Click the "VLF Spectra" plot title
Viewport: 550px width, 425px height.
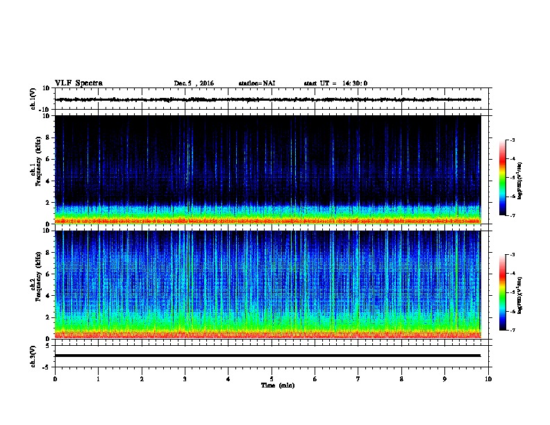coord(78,83)
